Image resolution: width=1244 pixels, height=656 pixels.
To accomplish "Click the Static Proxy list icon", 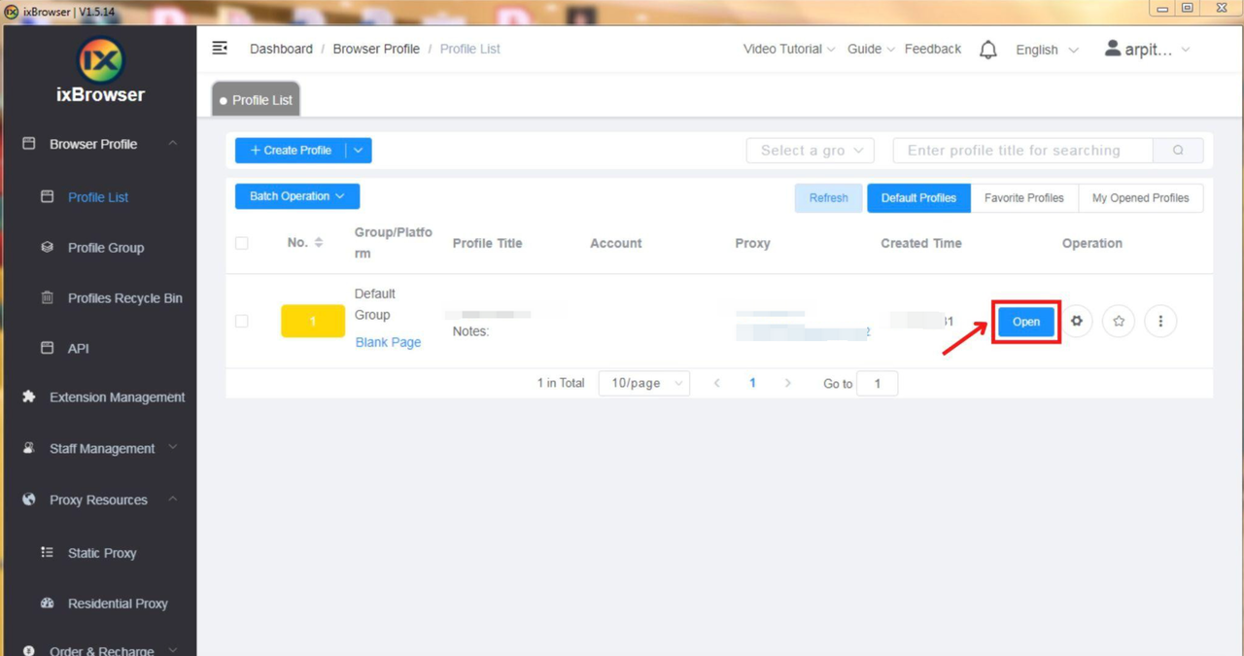I will tap(47, 552).
